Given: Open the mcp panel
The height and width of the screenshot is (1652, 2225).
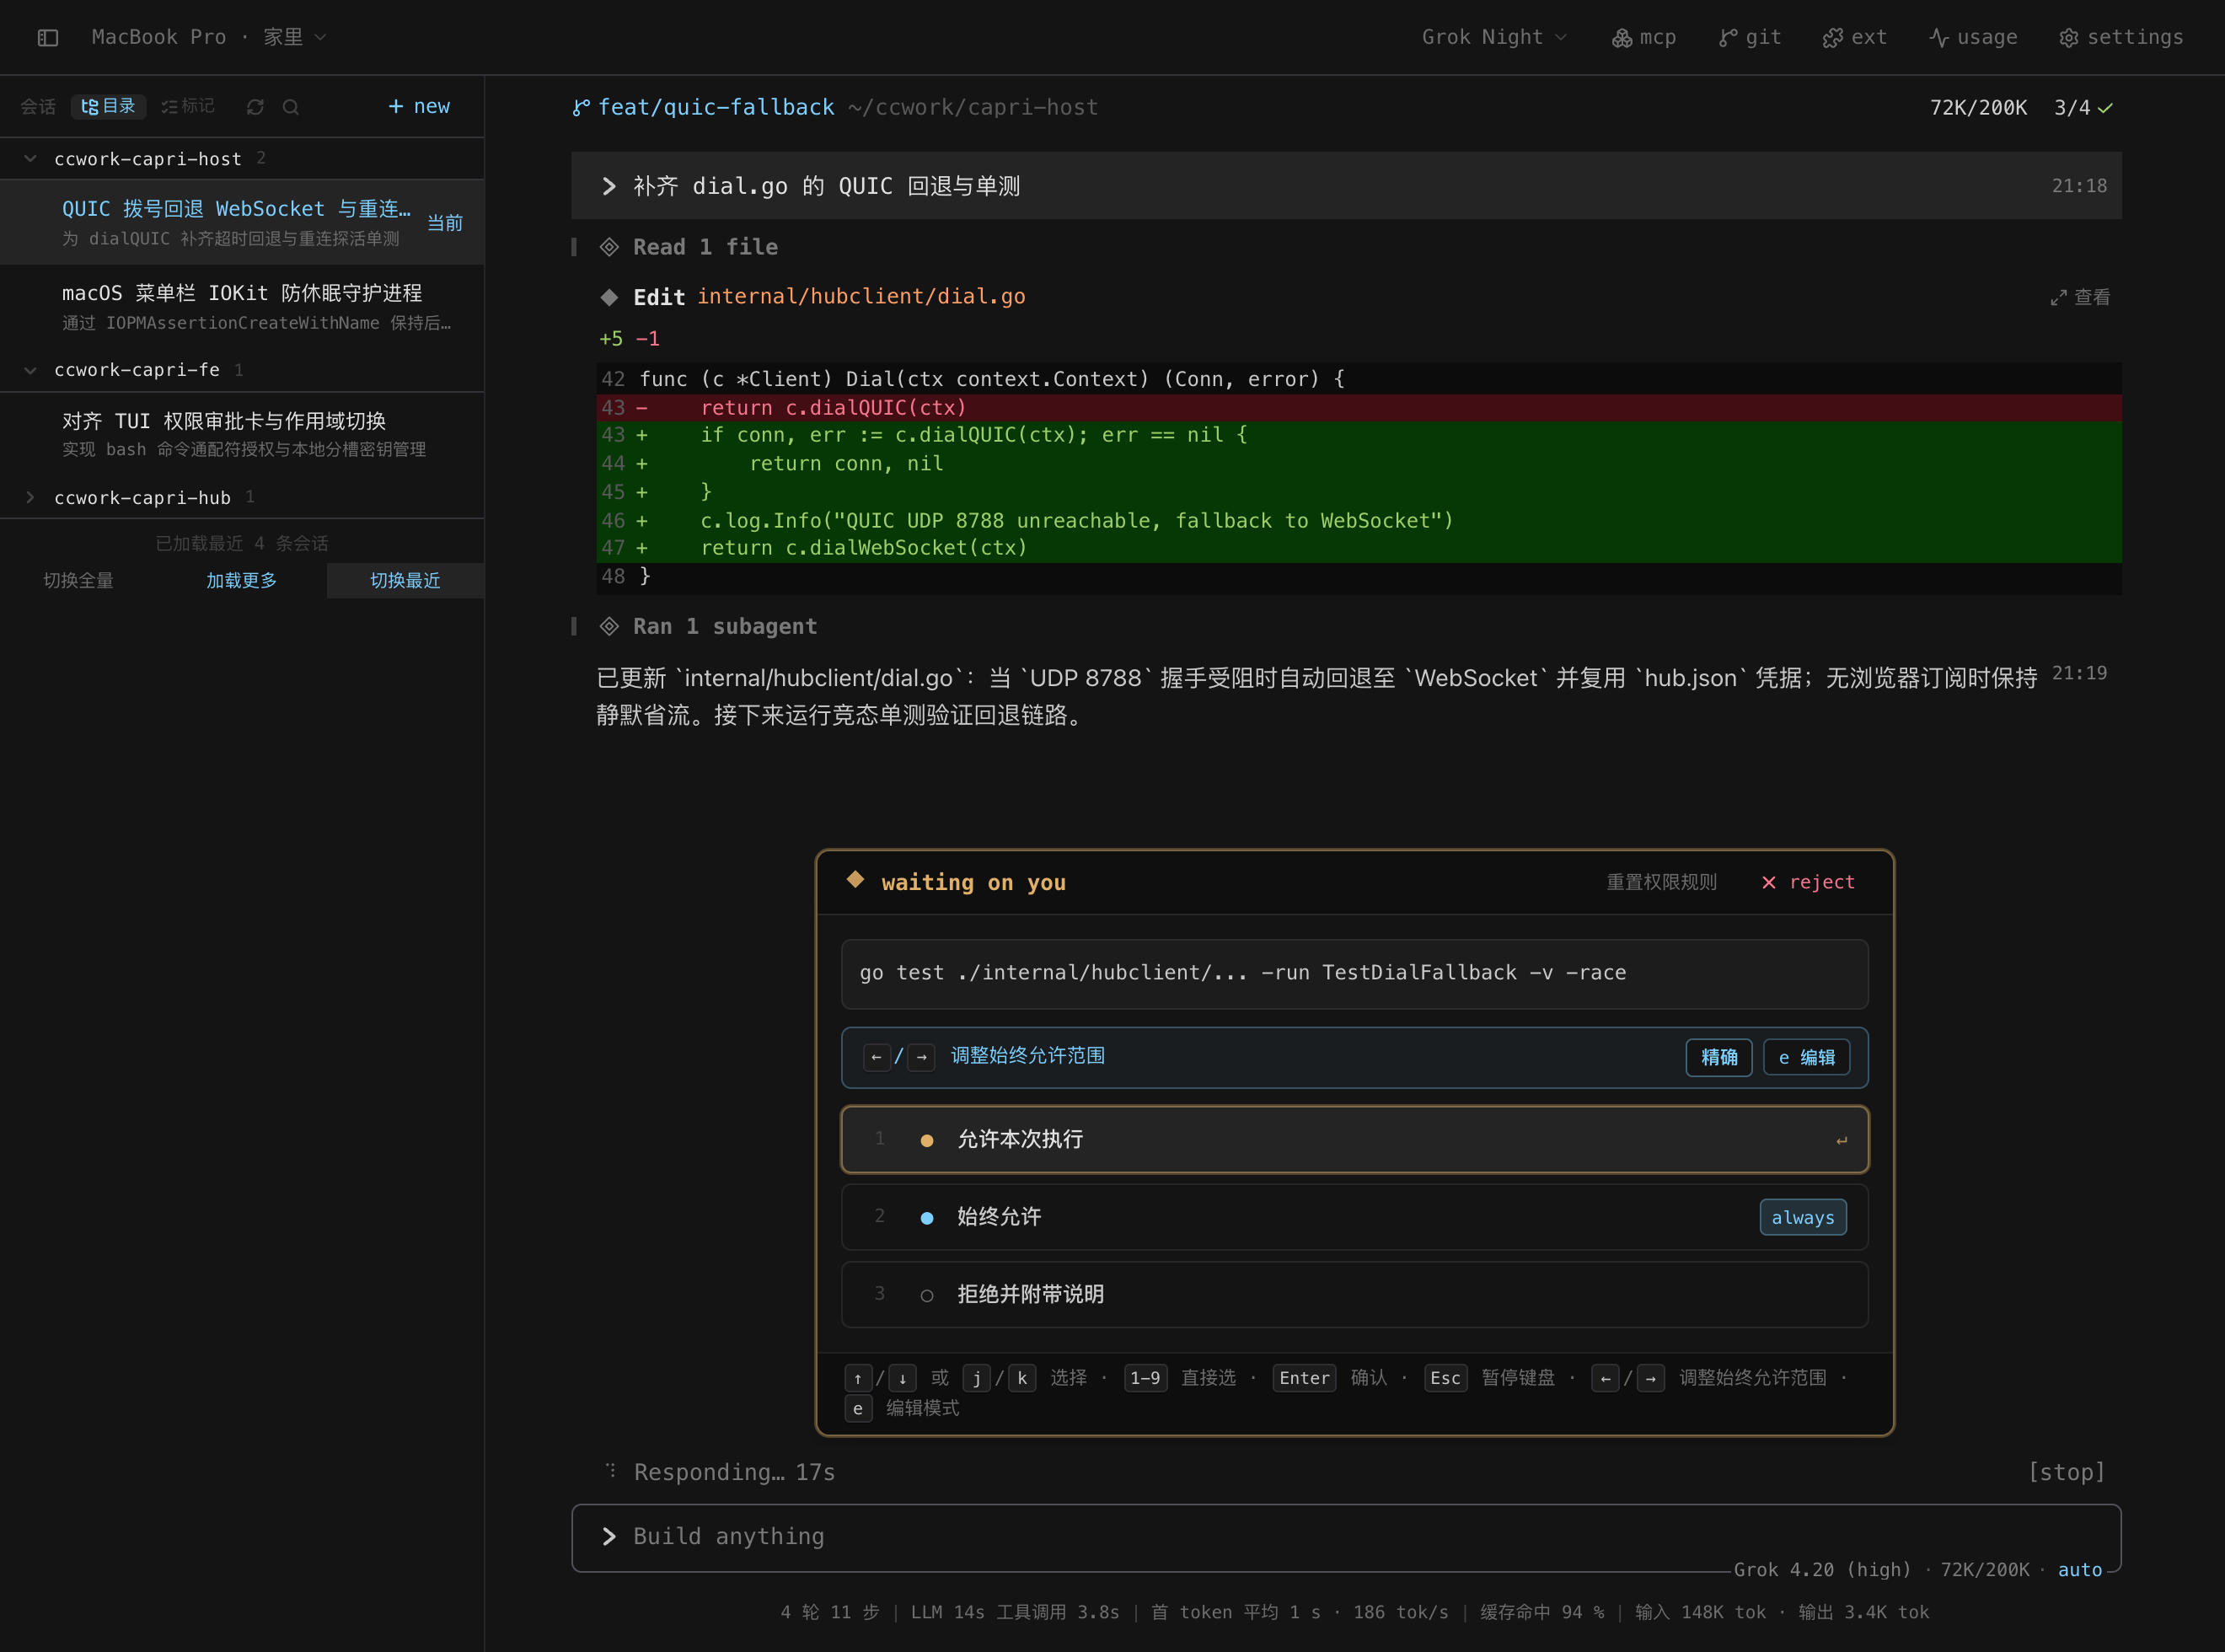Looking at the screenshot, I should (x=1643, y=38).
